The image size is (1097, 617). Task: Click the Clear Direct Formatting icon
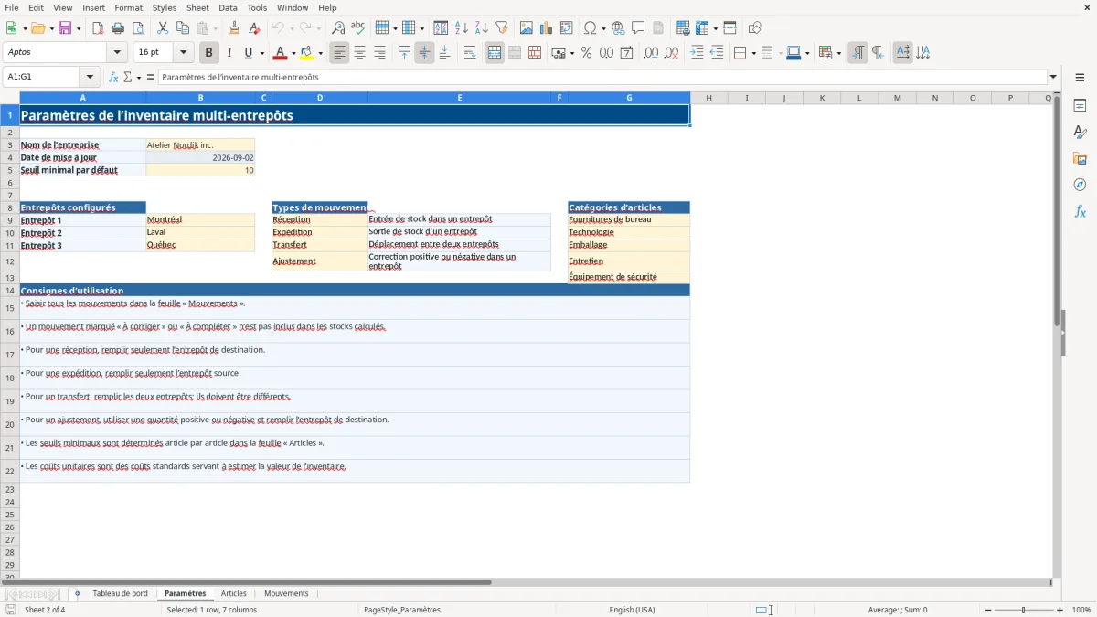coord(254,28)
